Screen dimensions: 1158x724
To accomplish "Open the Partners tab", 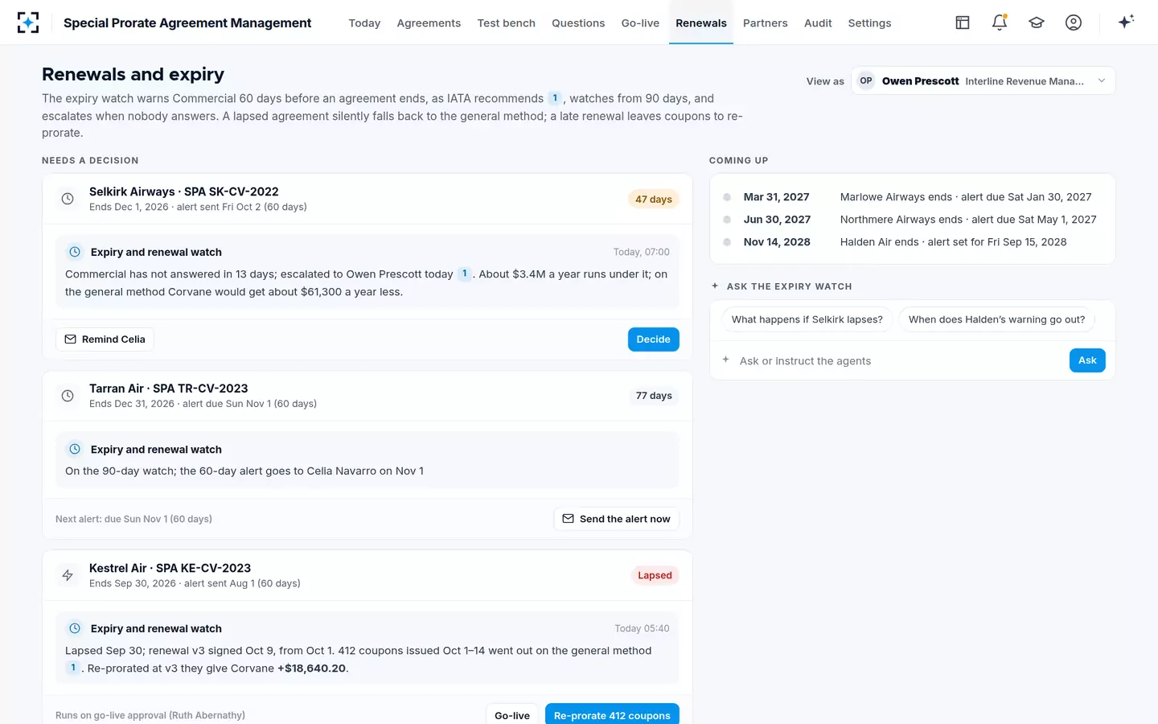I will click(x=766, y=23).
